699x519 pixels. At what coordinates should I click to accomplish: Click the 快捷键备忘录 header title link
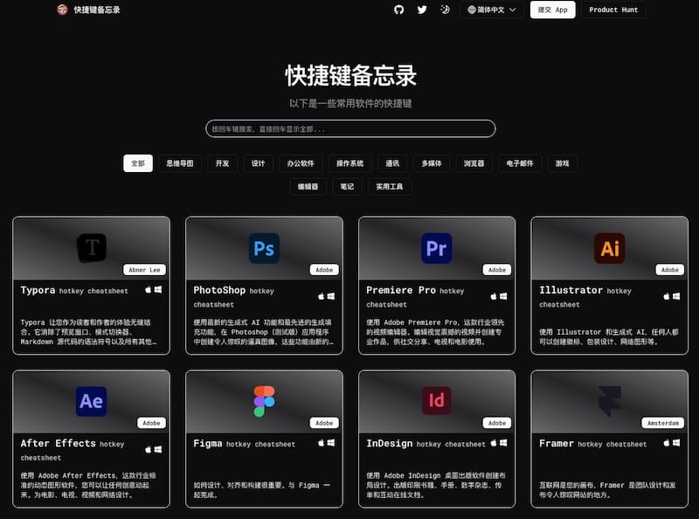click(x=97, y=10)
